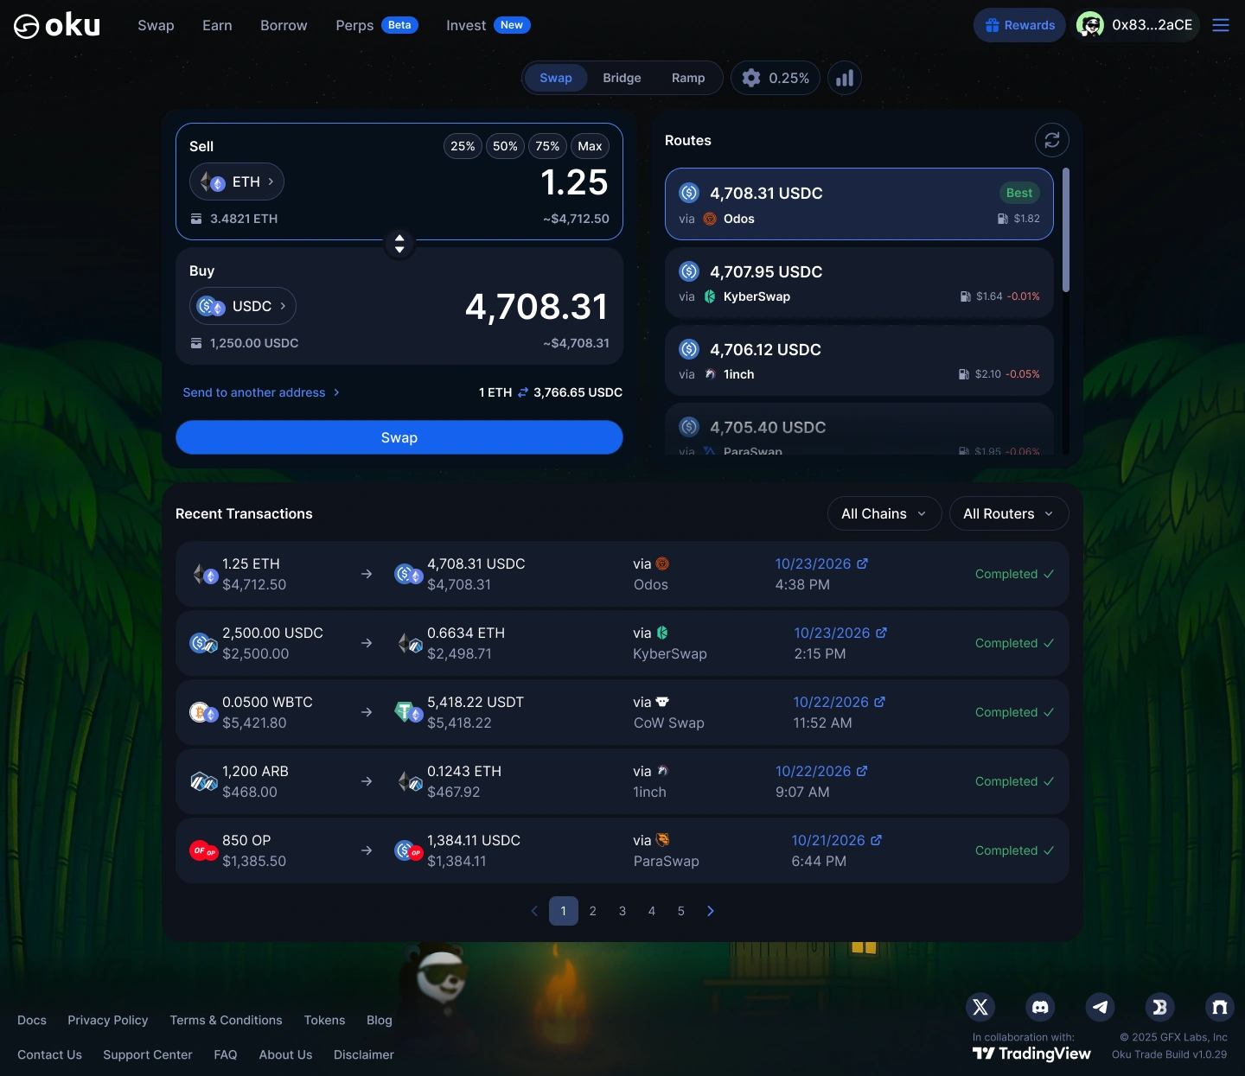
Task: Open the 0.25% slippage settings
Action: 776,78
